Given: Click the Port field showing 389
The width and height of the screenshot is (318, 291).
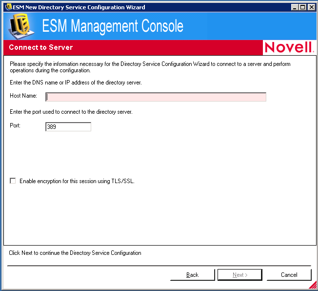Looking at the screenshot, I should (x=68, y=127).
